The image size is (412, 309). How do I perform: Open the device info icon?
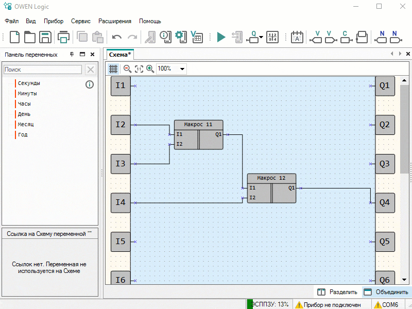point(165,37)
